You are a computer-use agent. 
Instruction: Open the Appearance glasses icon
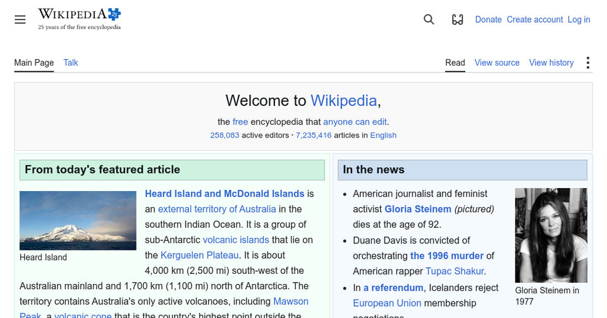457,20
